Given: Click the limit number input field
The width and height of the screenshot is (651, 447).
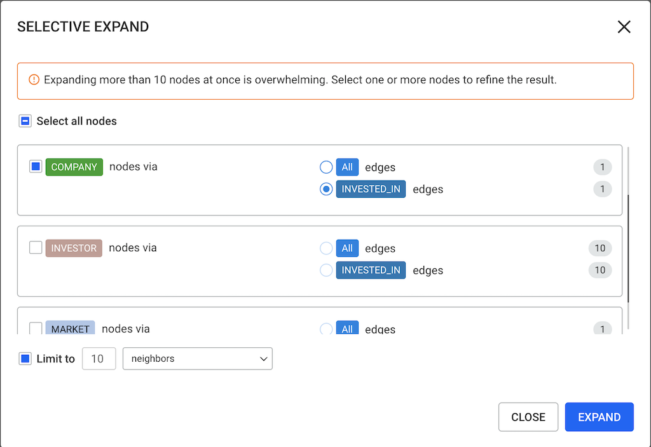Looking at the screenshot, I should coord(99,359).
